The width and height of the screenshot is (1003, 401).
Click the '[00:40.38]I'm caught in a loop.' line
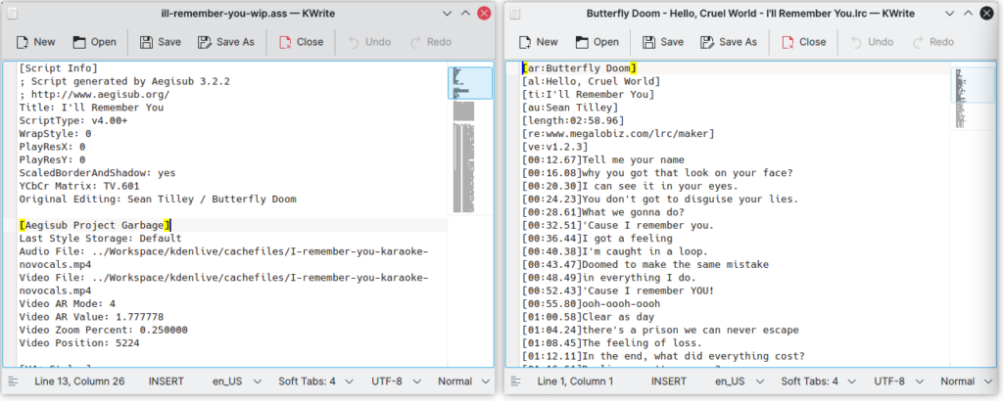coord(615,251)
